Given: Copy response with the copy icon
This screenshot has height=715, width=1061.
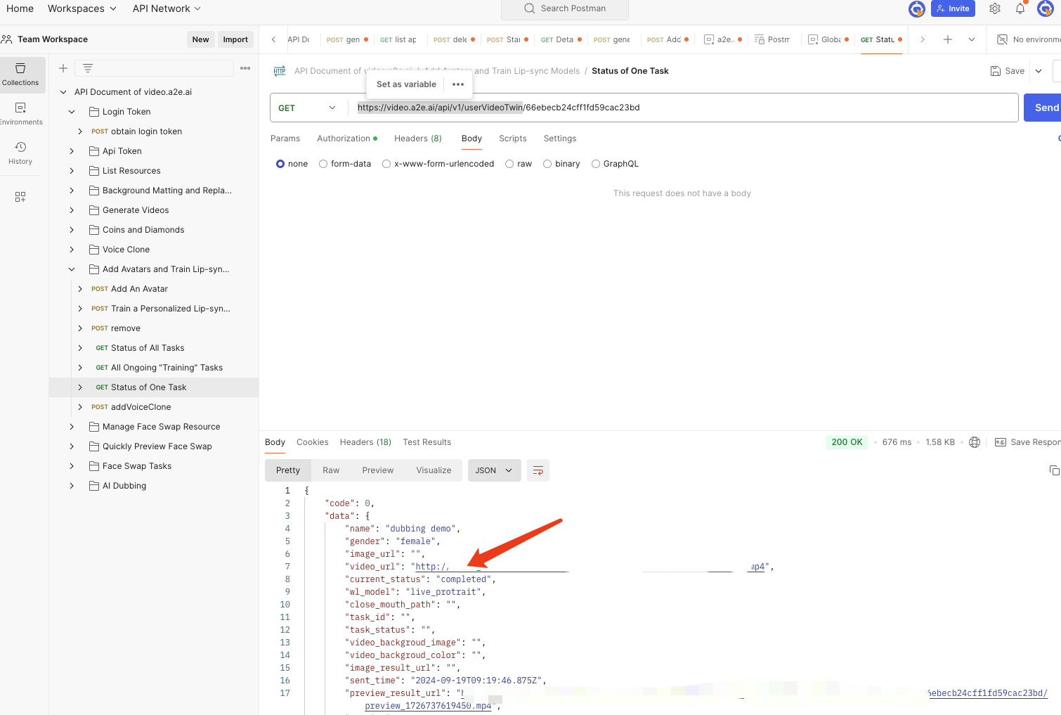Looking at the screenshot, I should pyautogui.click(x=1054, y=470).
